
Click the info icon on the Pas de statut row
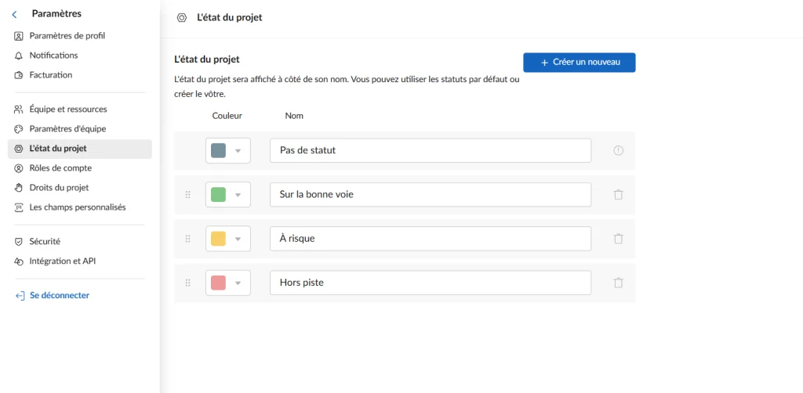click(x=618, y=151)
